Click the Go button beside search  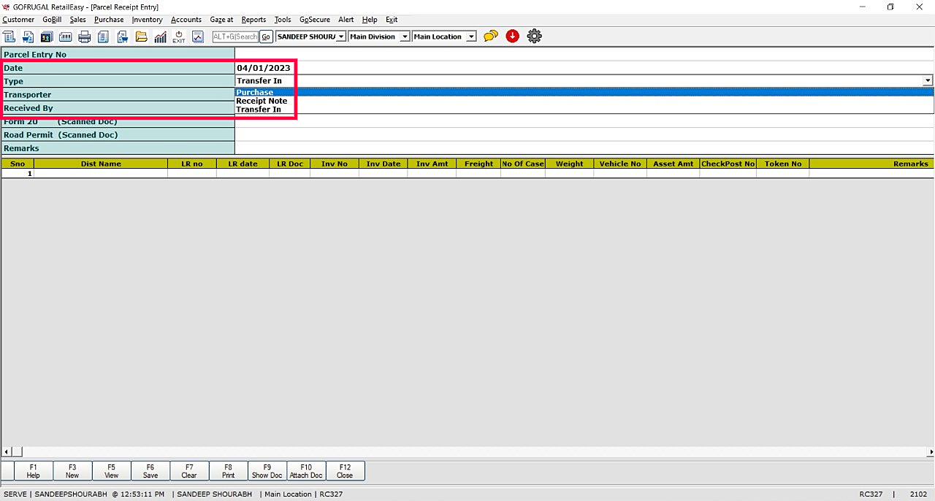[x=266, y=37]
